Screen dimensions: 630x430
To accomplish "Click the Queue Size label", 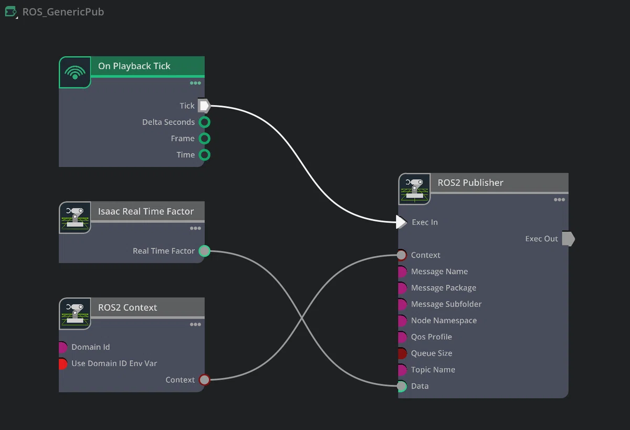I will [432, 353].
